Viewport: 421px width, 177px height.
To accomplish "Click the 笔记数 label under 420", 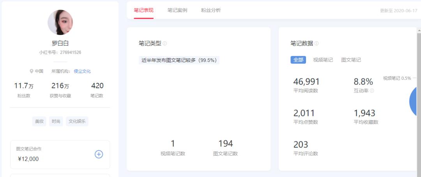I will pyautogui.click(x=97, y=96).
